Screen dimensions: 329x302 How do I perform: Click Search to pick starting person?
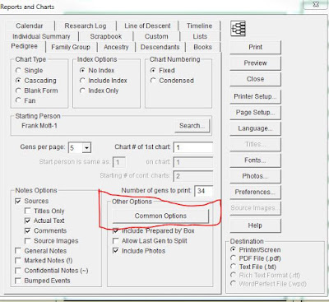click(x=192, y=126)
